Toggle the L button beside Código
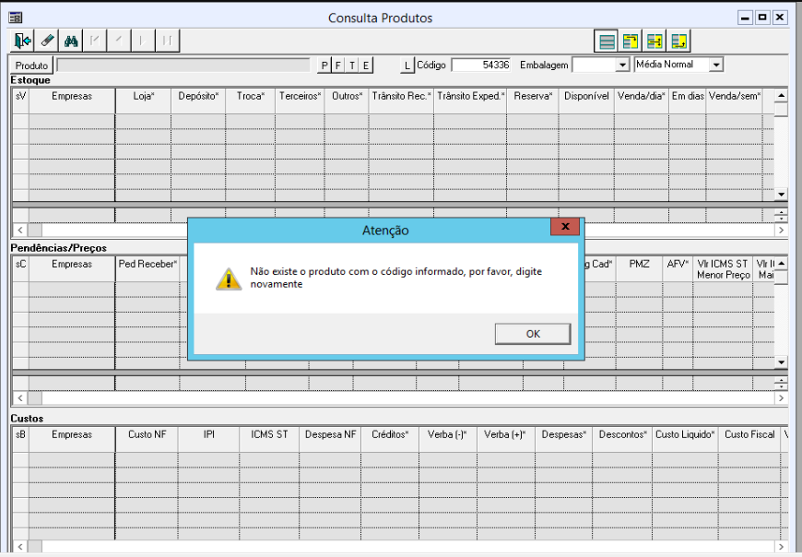Viewport: 802px width, 557px height. 407,65
